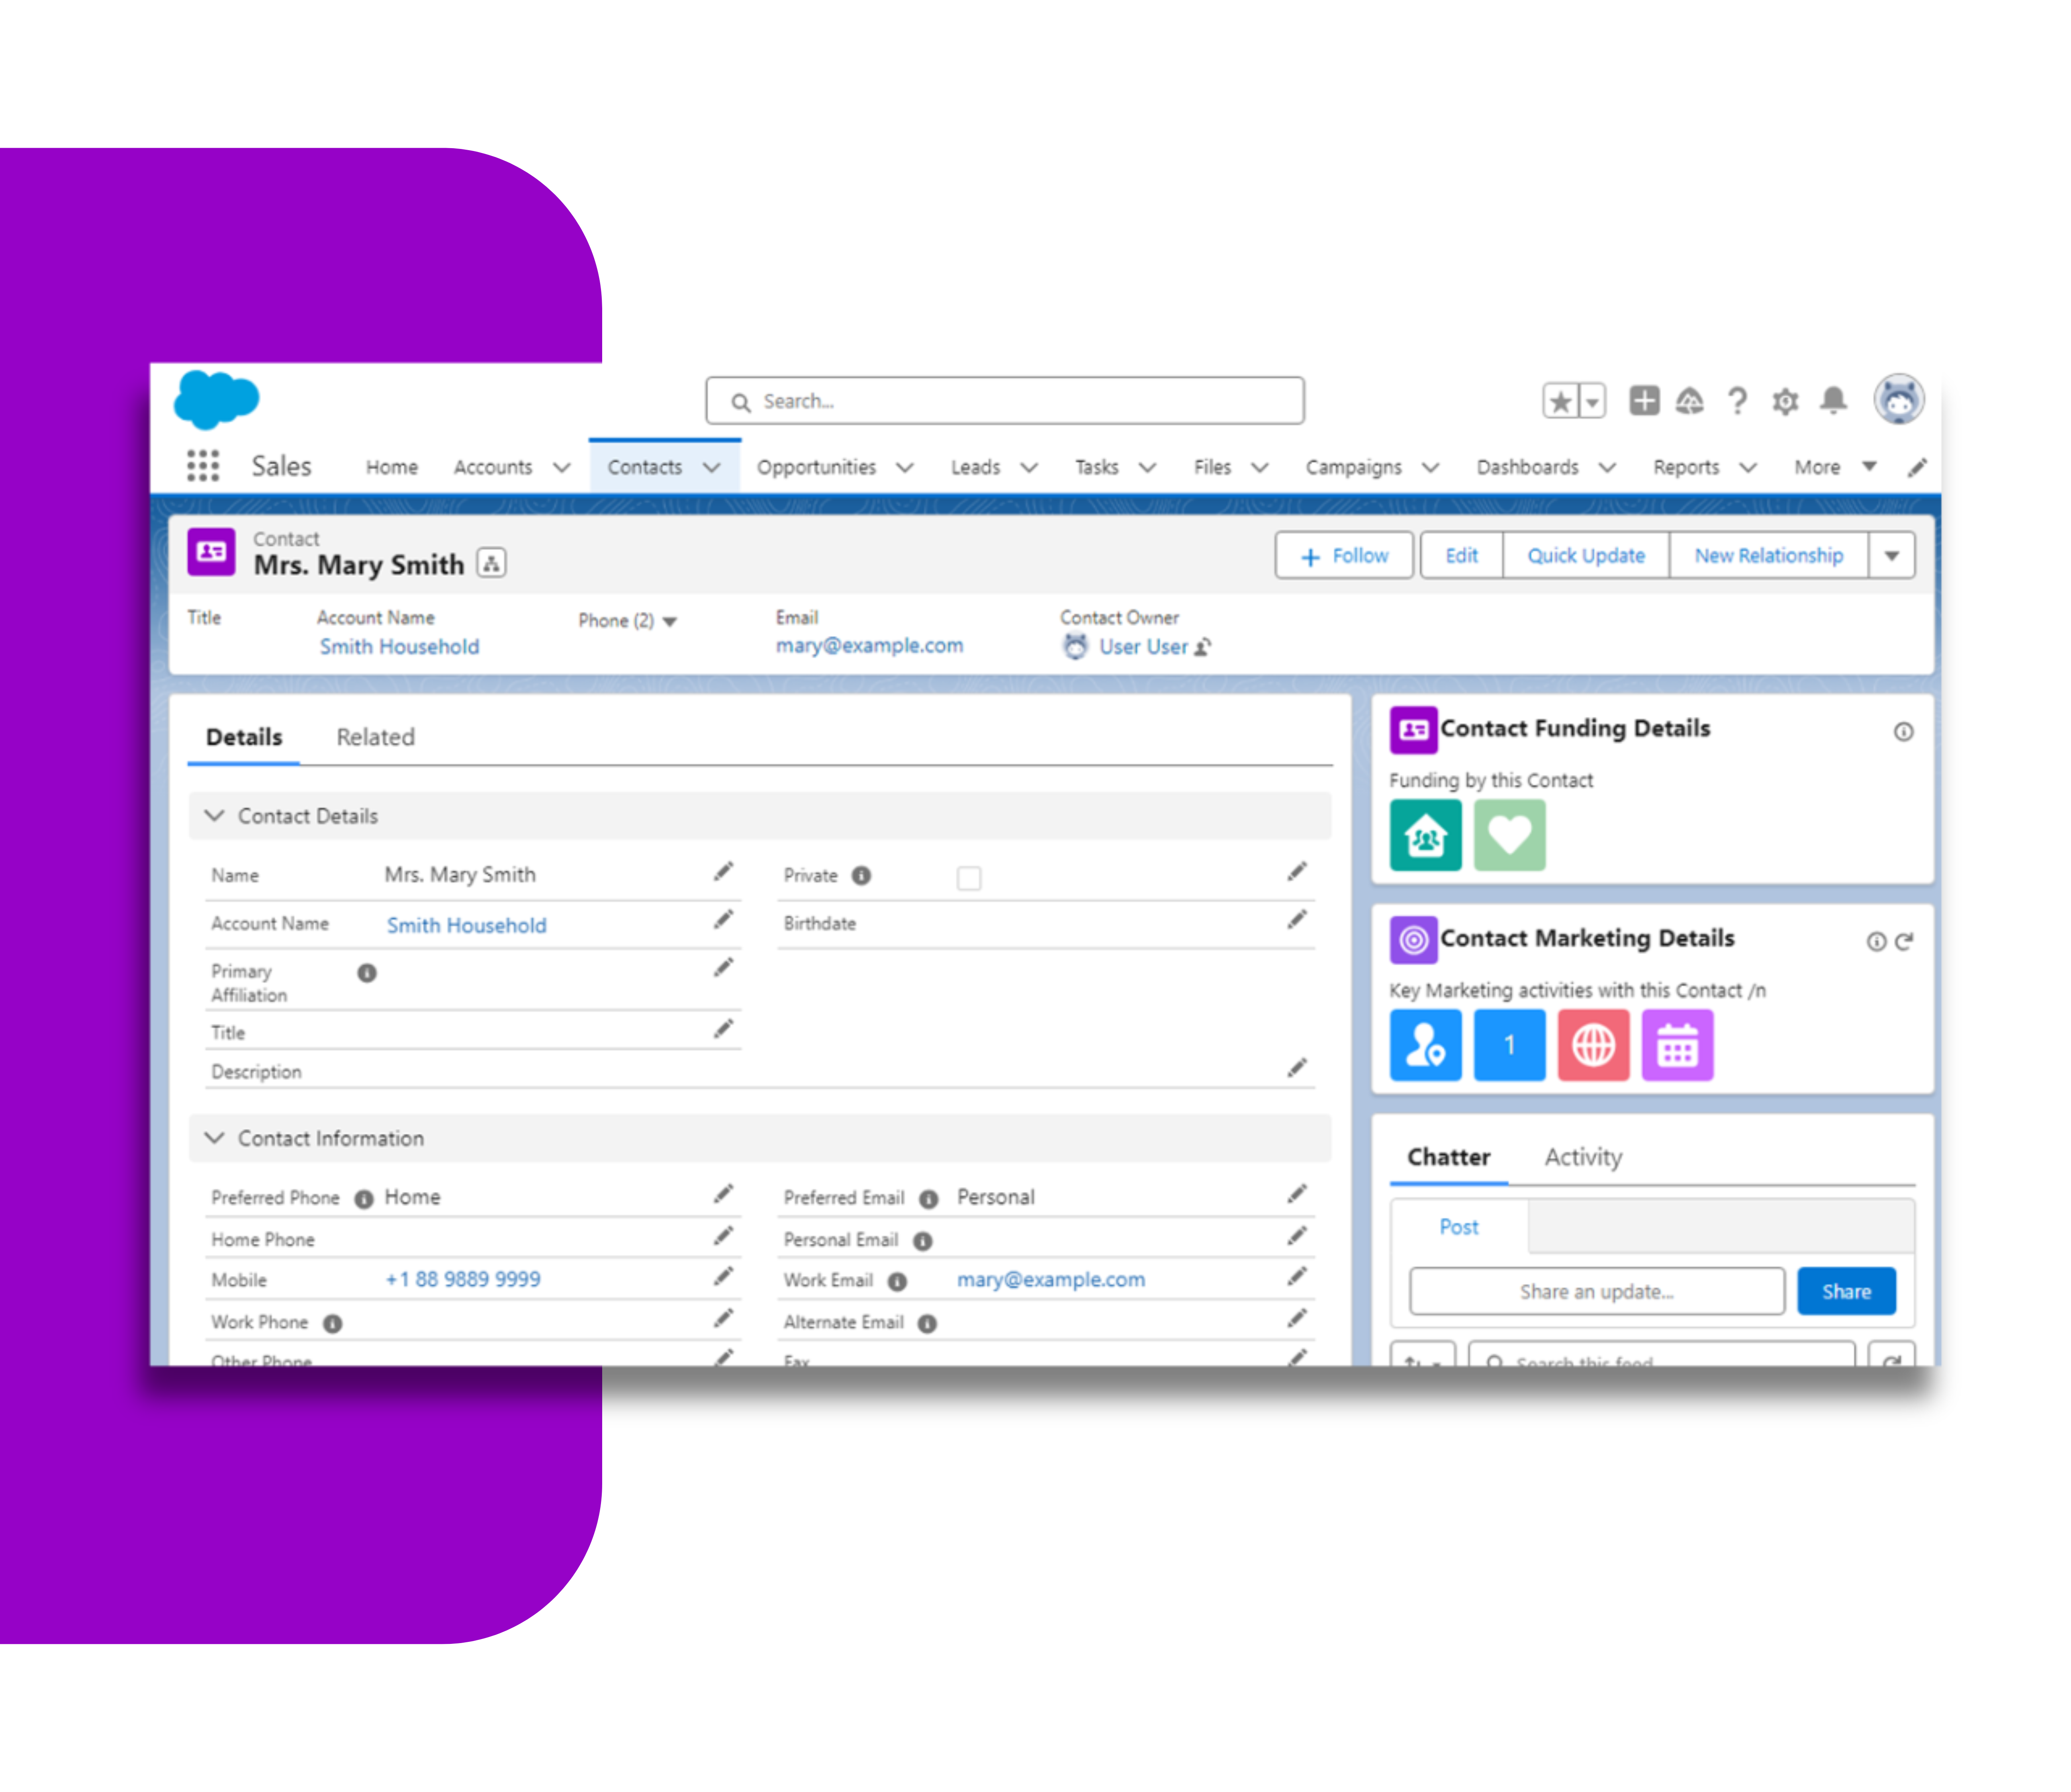Open the Setup gear icon
2071x1792 pixels.
[x=1785, y=402]
